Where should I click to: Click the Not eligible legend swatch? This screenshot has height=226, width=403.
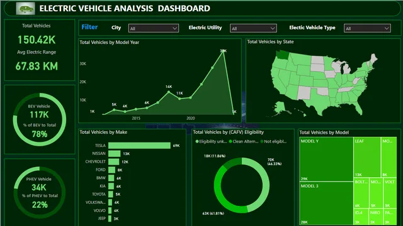(x=262, y=141)
